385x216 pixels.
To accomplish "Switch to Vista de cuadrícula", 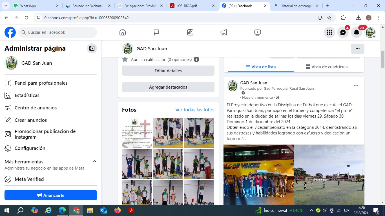I will [326, 67].
